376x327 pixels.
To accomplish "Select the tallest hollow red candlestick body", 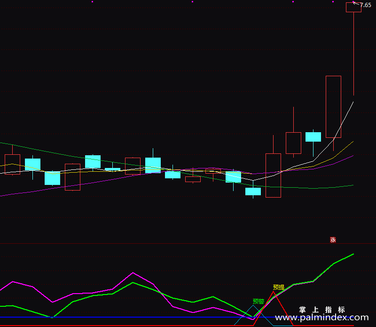I will click(x=333, y=107).
